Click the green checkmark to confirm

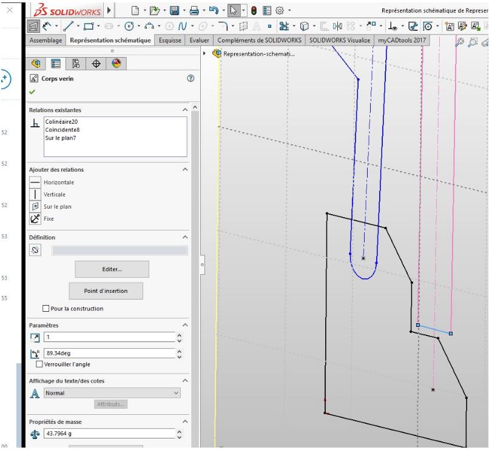(32, 92)
